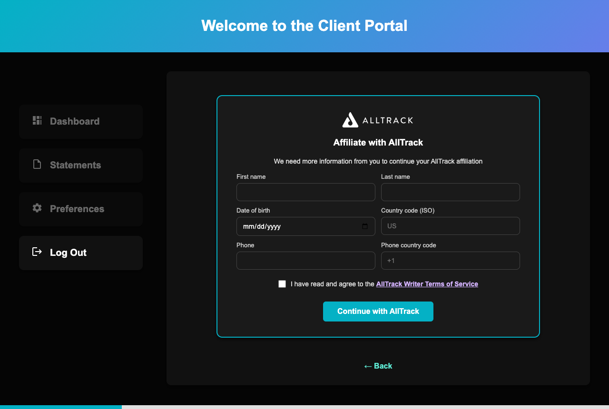
Task: Click the Phone country code field
Action: 451,261
